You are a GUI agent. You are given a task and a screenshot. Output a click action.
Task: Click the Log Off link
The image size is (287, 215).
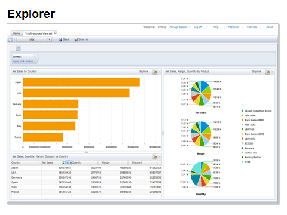pyautogui.click(x=198, y=27)
